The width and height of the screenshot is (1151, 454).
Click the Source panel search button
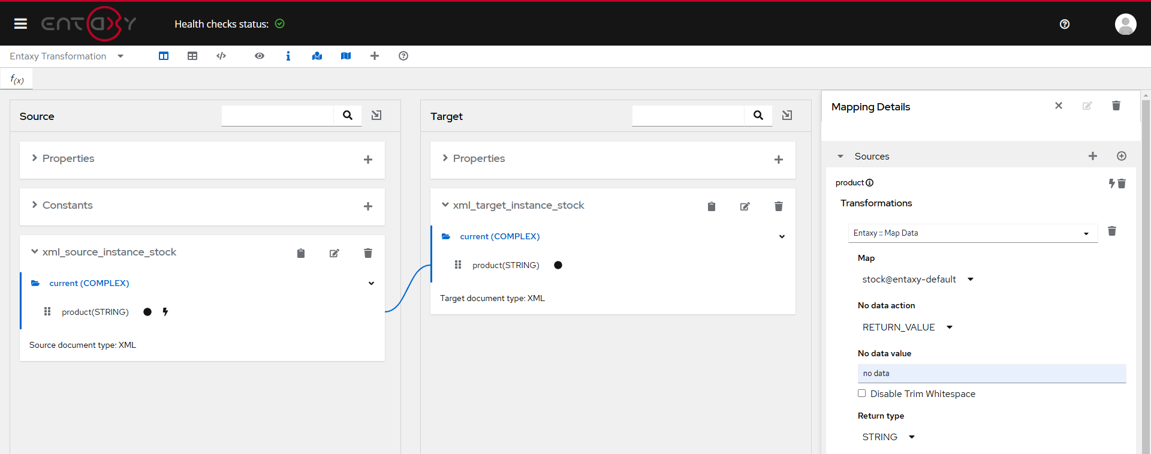[348, 115]
